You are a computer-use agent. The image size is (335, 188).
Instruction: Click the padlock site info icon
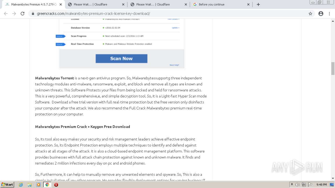pos(33,14)
